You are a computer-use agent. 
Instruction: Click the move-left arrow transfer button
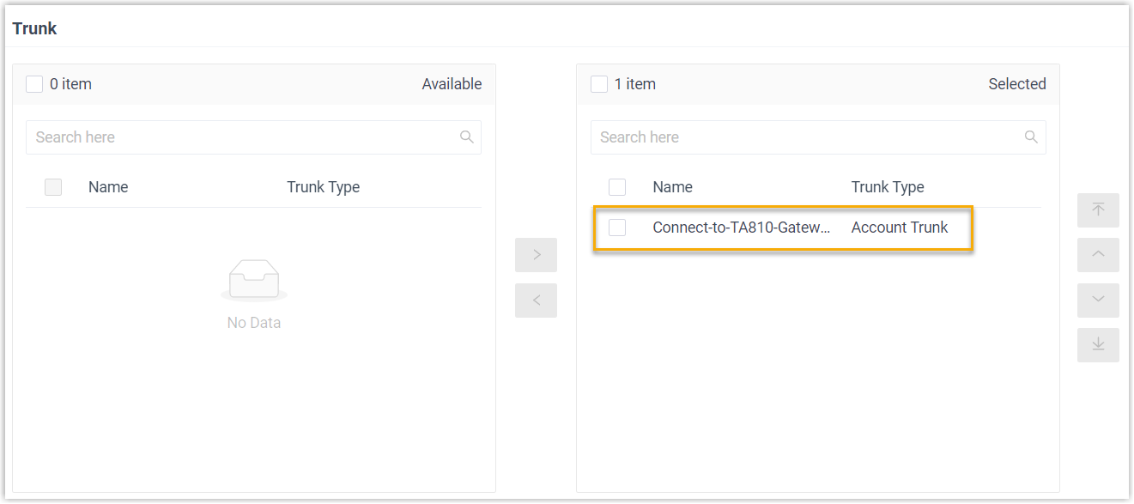click(536, 301)
